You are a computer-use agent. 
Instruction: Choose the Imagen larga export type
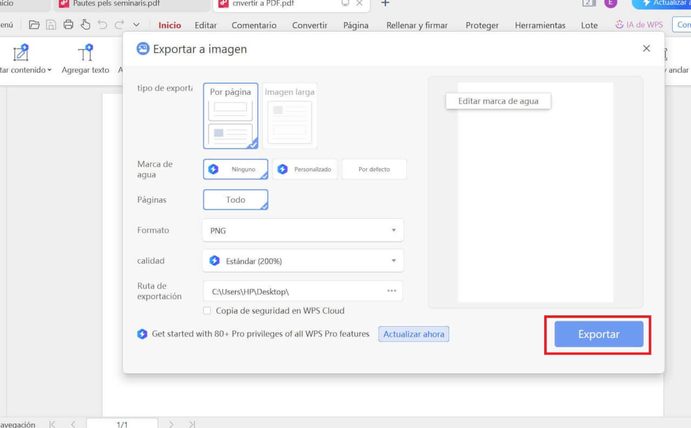coord(289,115)
